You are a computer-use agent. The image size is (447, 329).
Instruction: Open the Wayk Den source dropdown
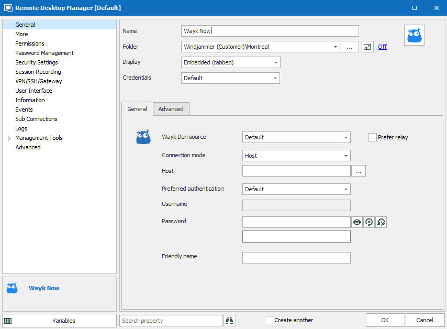coord(346,137)
